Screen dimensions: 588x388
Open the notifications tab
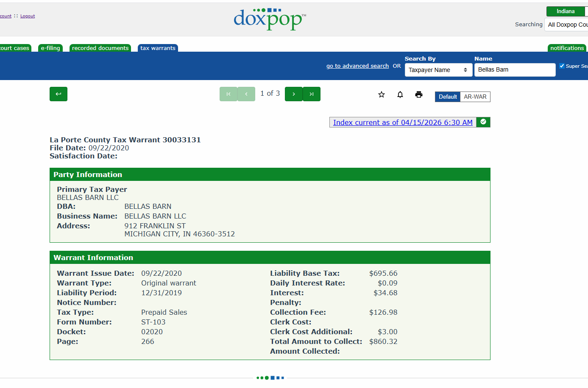click(x=567, y=48)
